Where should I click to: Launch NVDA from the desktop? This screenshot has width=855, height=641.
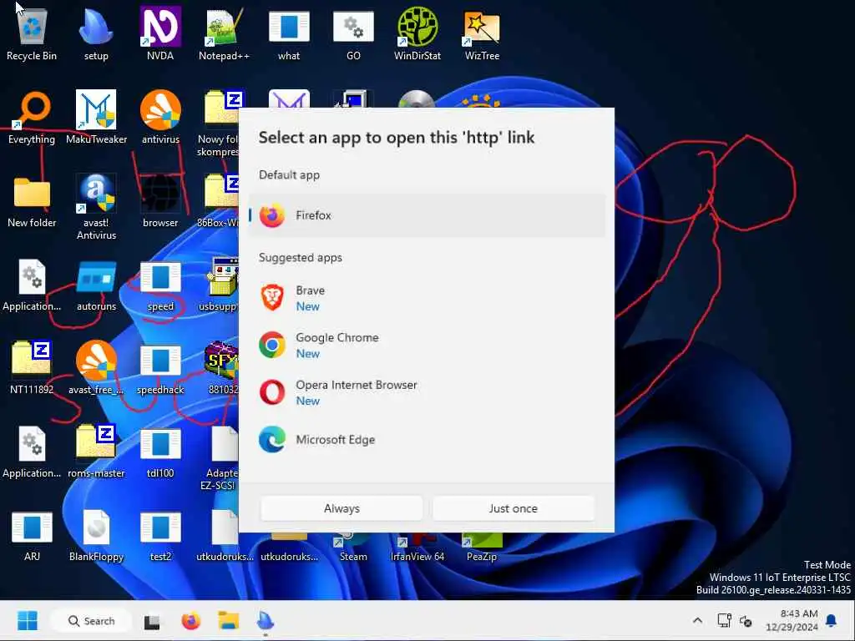point(160,33)
